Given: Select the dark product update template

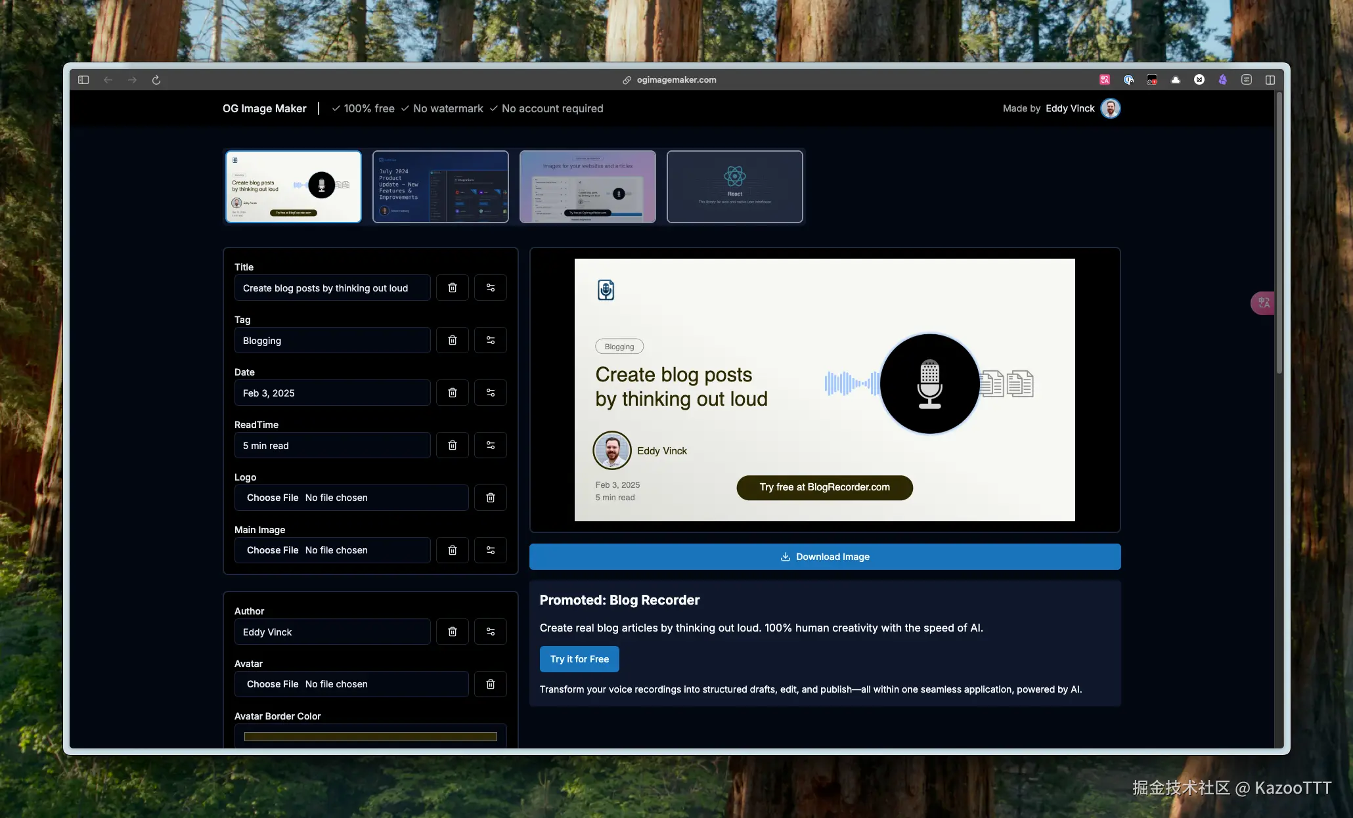Looking at the screenshot, I should pos(440,187).
